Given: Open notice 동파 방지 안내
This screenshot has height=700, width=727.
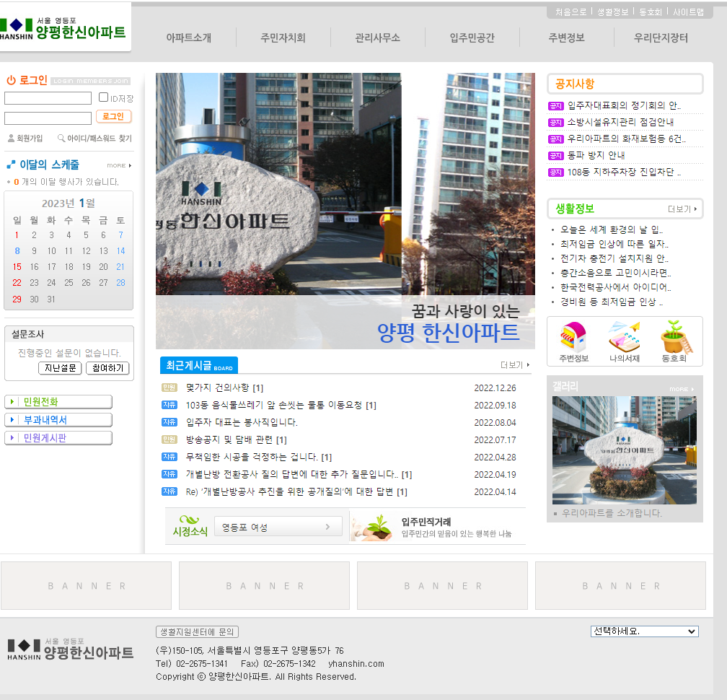Looking at the screenshot, I should pos(596,155).
